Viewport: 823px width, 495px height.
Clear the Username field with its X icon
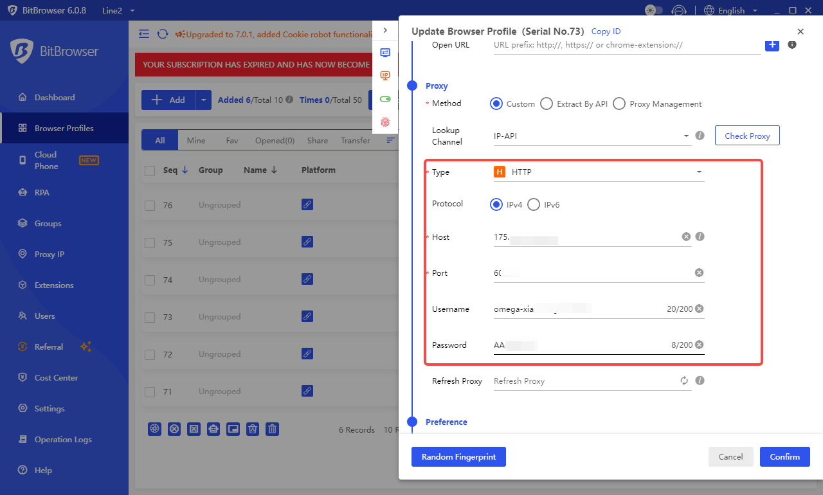coord(699,309)
